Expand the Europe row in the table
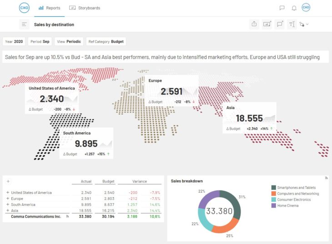The width and height of the screenshot is (332, 244). (8, 198)
